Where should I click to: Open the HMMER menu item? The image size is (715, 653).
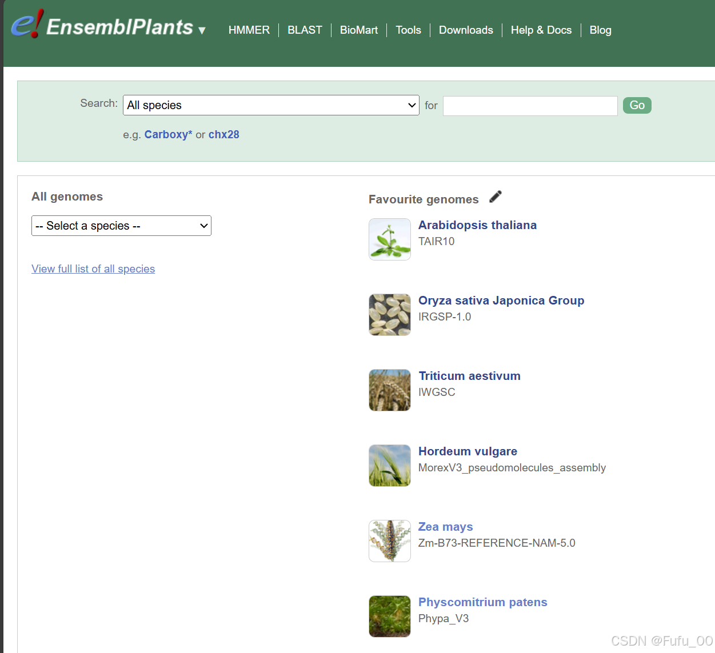click(249, 30)
